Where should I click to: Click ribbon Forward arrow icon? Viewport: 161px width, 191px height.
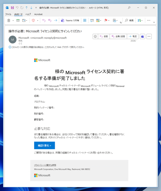click(x=56, y=21)
